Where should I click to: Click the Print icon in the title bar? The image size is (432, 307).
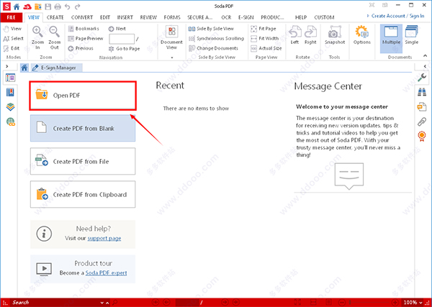[x=58, y=6]
